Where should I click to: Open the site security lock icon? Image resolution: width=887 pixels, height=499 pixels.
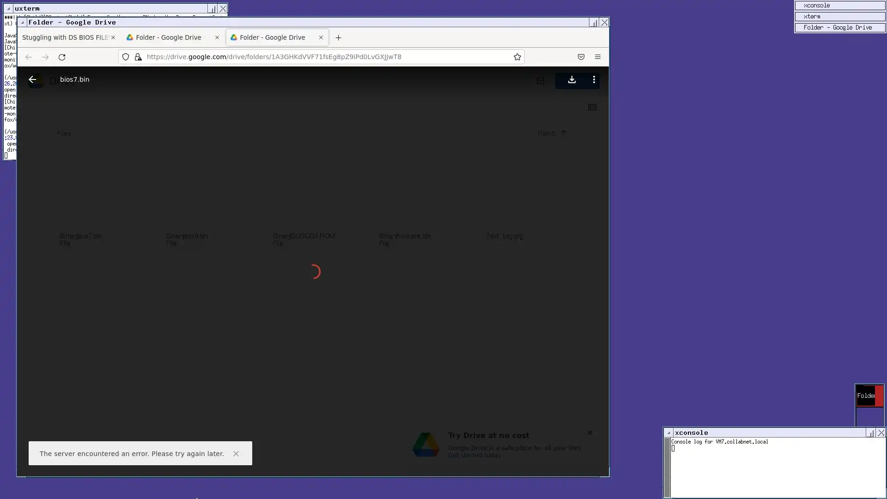click(x=138, y=57)
